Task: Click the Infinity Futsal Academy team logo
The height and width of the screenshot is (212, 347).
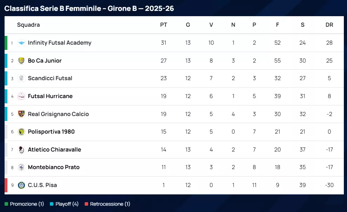Action: click(x=21, y=43)
